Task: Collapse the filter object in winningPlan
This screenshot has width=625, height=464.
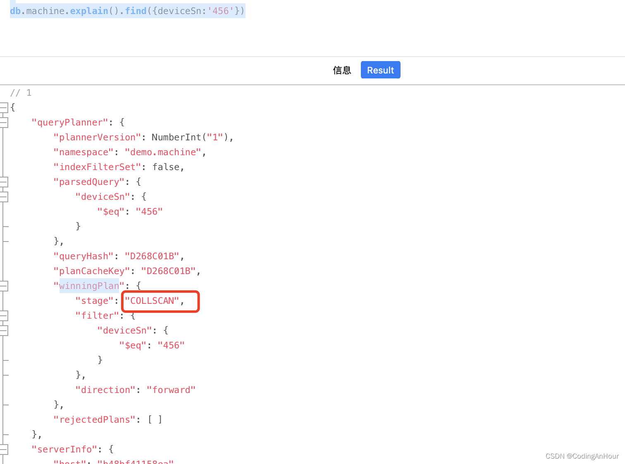Action: (4, 315)
